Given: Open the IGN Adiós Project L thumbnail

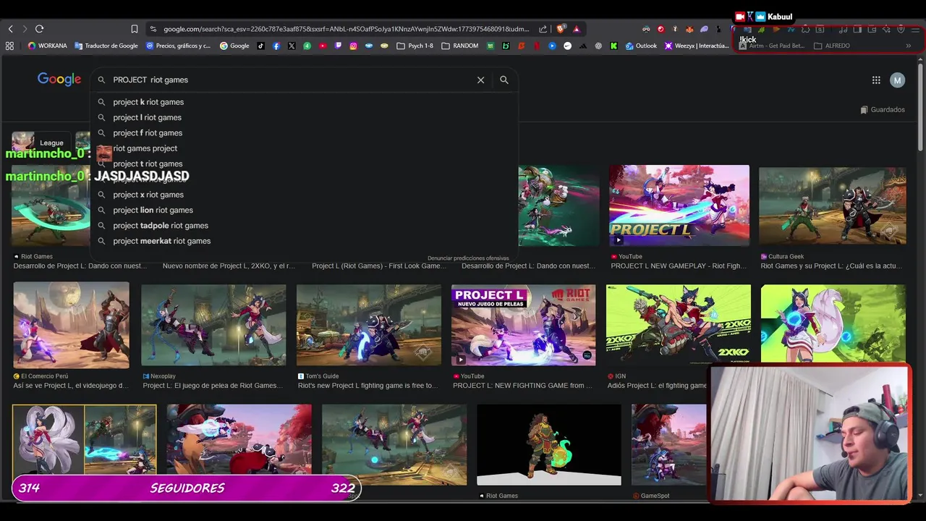Looking at the screenshot, I should 678,324.
